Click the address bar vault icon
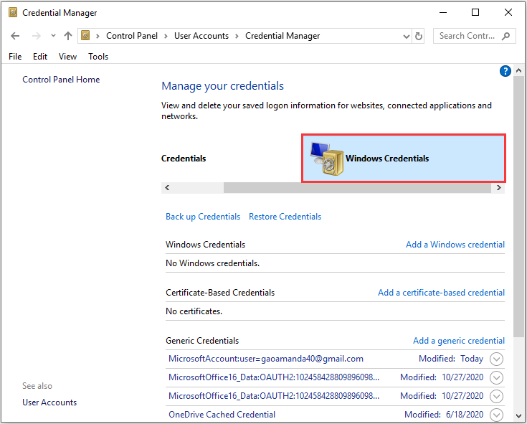The image size is (527, 424). pyautogui.click(x=86, y=36)
